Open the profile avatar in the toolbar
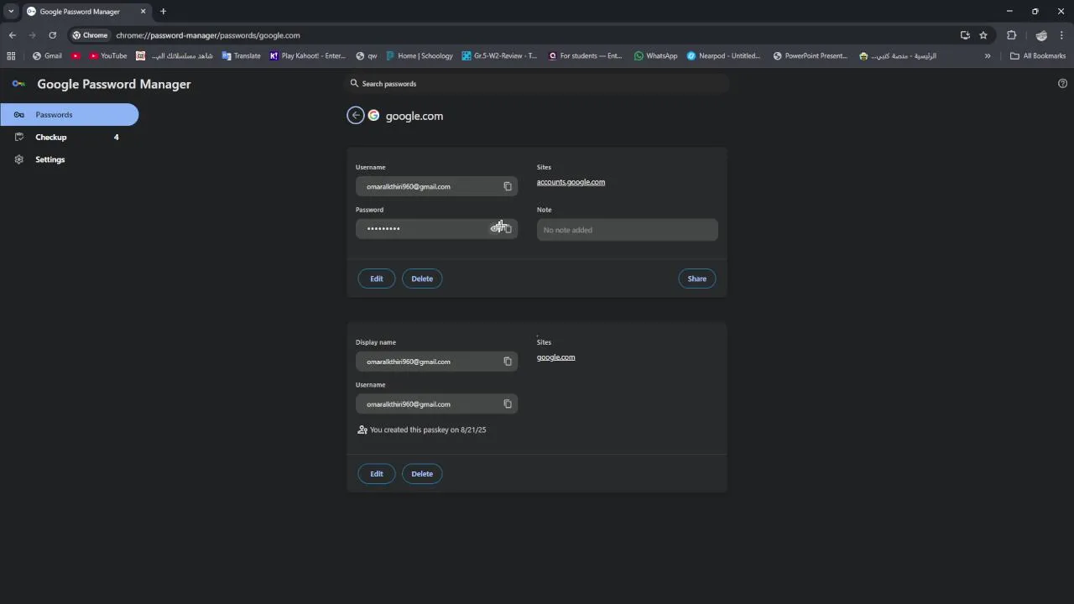Screen dimensions: 1074x604 pyautogui.click(x=1041, y=35)
